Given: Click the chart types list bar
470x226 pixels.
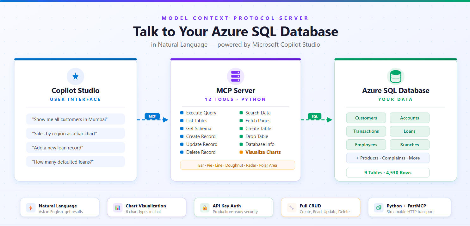Looking at the screenshot, I should 237,165.
